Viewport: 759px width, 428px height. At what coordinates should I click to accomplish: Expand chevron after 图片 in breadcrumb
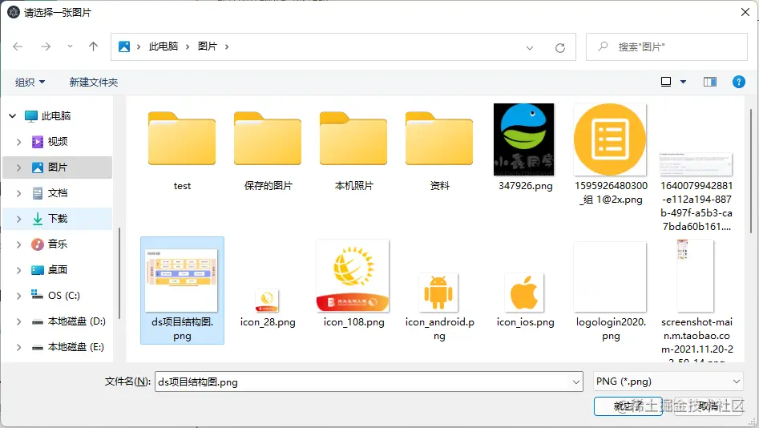227,46
